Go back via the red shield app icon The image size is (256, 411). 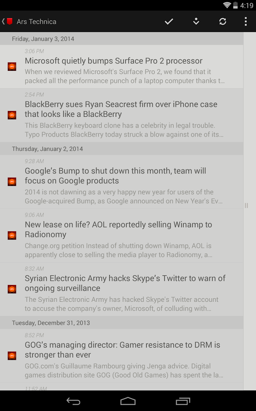point(8,21)
